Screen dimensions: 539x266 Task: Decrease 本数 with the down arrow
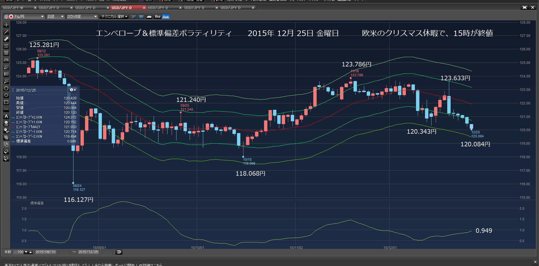(x=26, y=252)
